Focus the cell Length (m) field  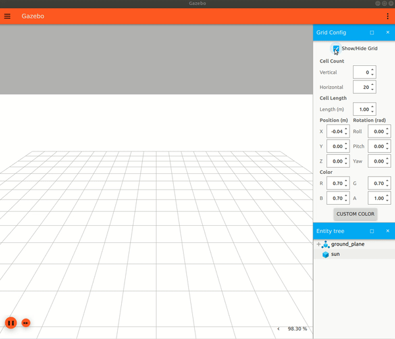[x=364, y=109]
